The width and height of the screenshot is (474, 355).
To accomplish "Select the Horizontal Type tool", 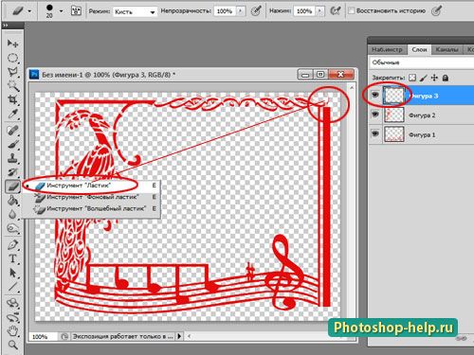I will 12,258.
